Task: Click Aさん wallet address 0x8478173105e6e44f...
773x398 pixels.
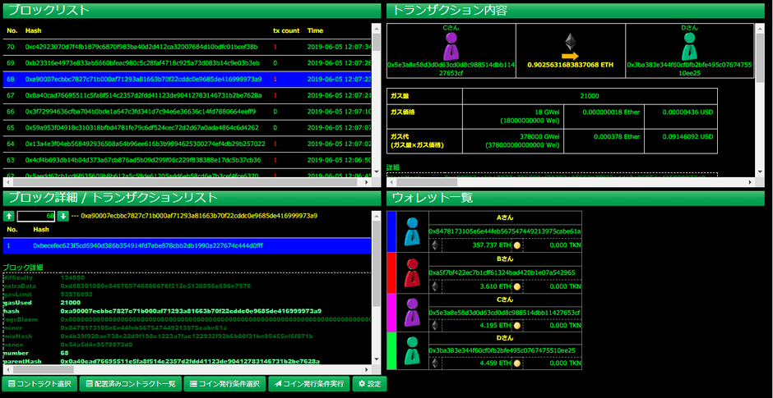Action: click(505, 231)
